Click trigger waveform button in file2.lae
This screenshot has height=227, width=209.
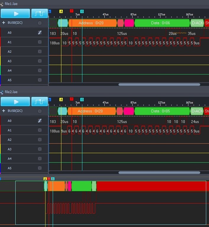coord(40,102)
